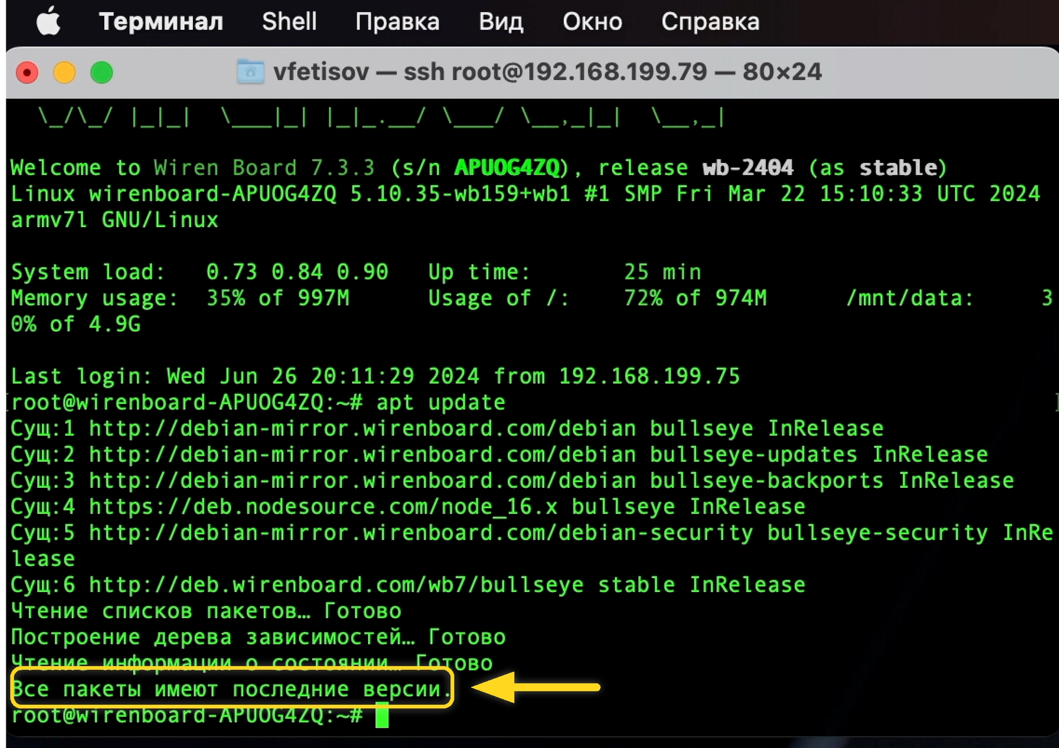Open the Справка help menu

coord(709,22)
